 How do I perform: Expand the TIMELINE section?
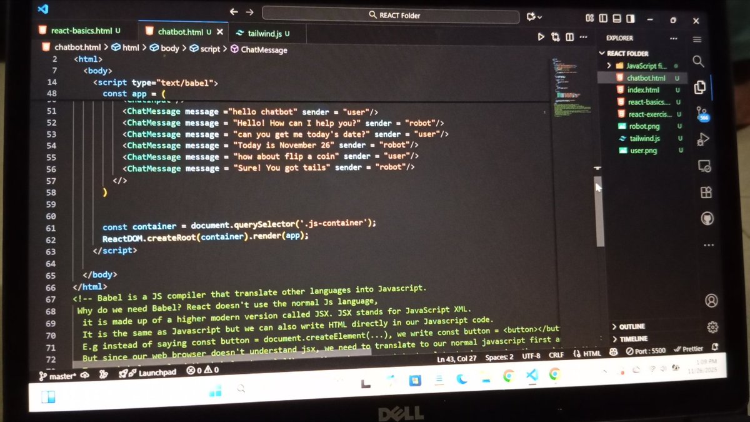pos(633,338)
